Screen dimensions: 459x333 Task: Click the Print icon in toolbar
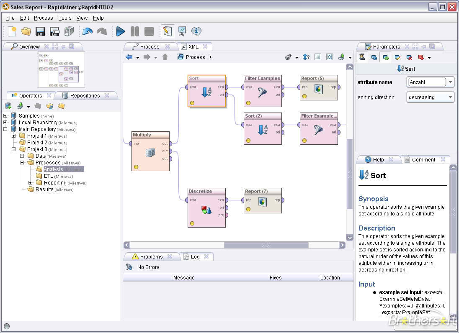click(69, 31)
